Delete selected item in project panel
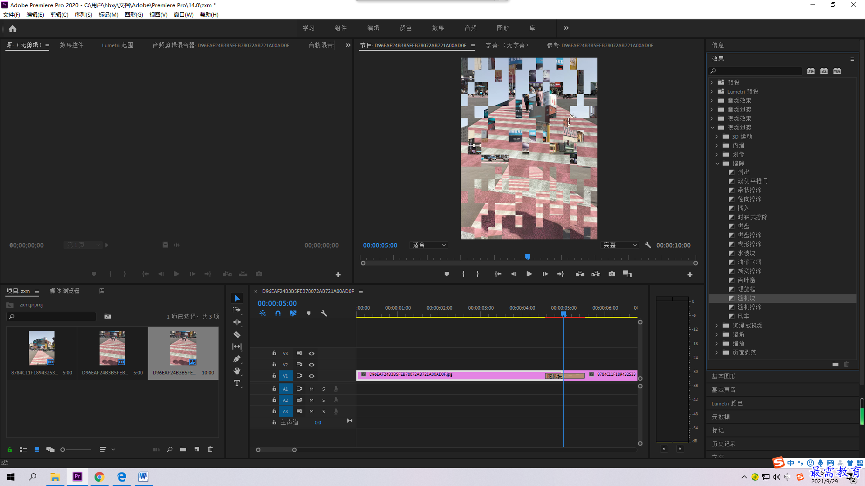Image resolution: width=865 pixels, height=486 pixels. click(x=210, y=449)
